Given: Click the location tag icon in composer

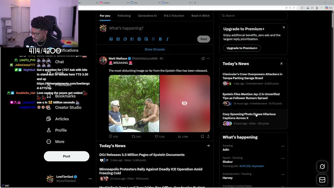Looking at the screenshot, I should click(x=153, y=39).
